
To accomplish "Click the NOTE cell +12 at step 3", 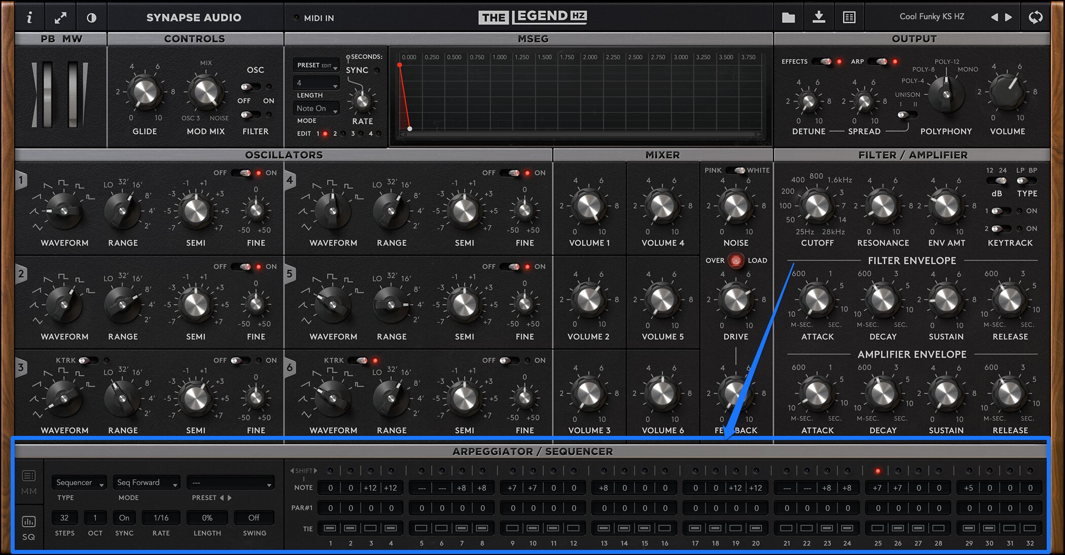I will pyautogui.click(x=370, y=488).
